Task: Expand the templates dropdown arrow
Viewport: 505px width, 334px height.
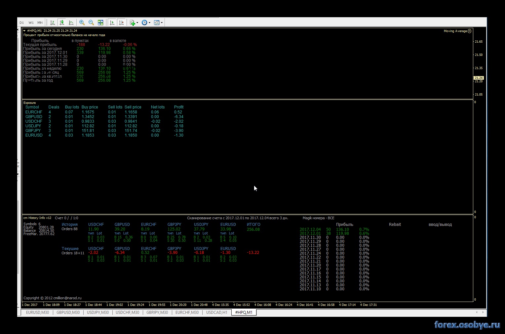Action: 162,23
